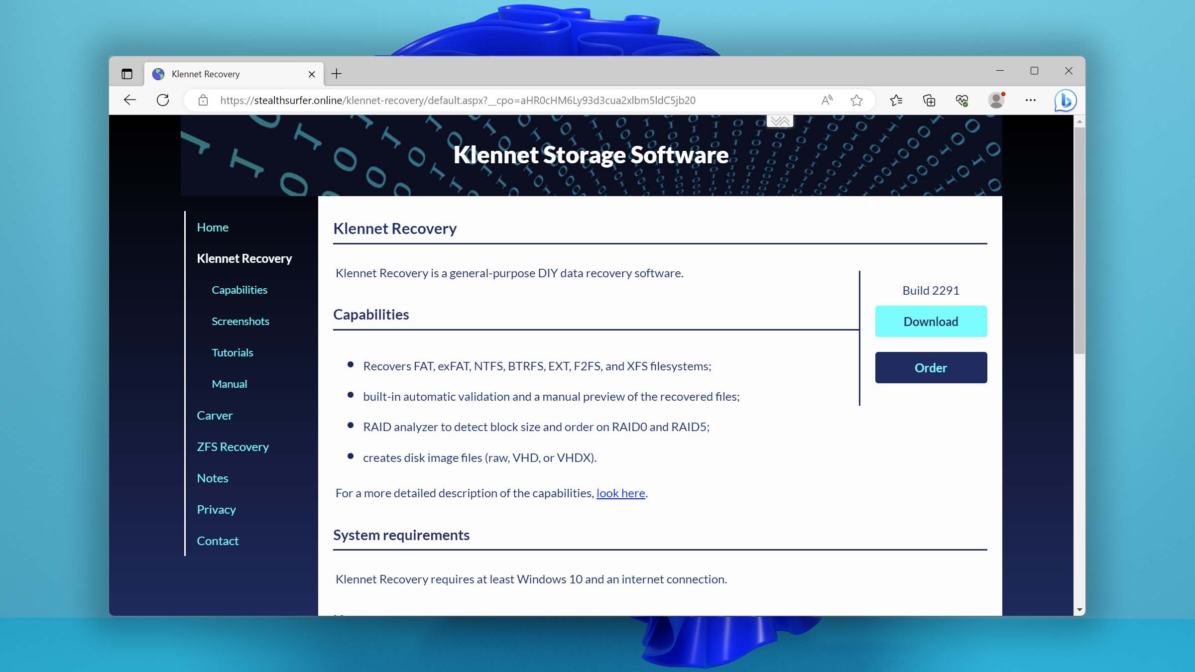Navigate to Carver page
The height and width of the screenshot is (672, 1195).
[x=215, y=415]
